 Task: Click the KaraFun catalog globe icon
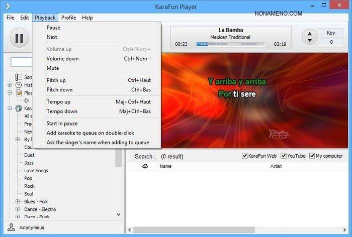click(x=19, y=108)
